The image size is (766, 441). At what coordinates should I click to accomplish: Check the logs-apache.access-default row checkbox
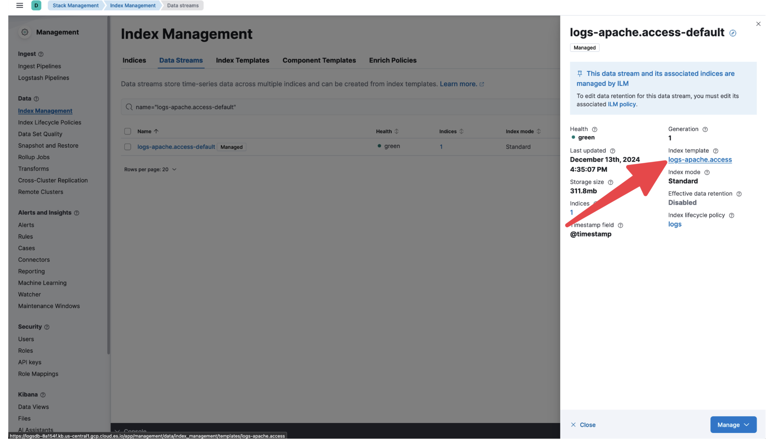127,146
